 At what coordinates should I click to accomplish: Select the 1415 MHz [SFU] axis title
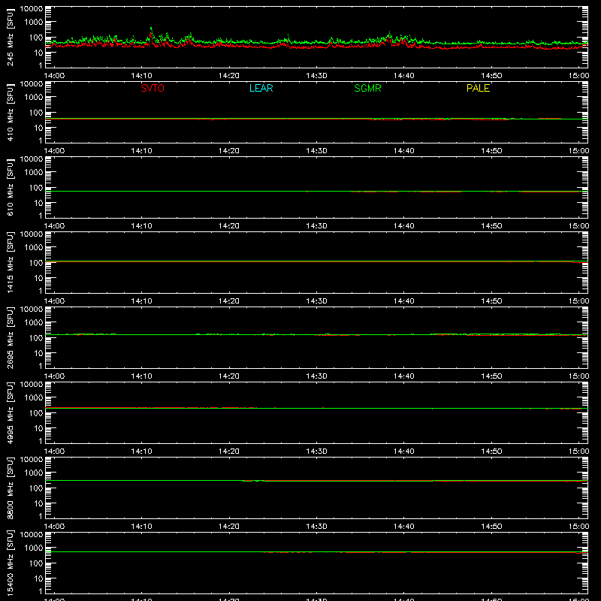[x=11, y=262]
